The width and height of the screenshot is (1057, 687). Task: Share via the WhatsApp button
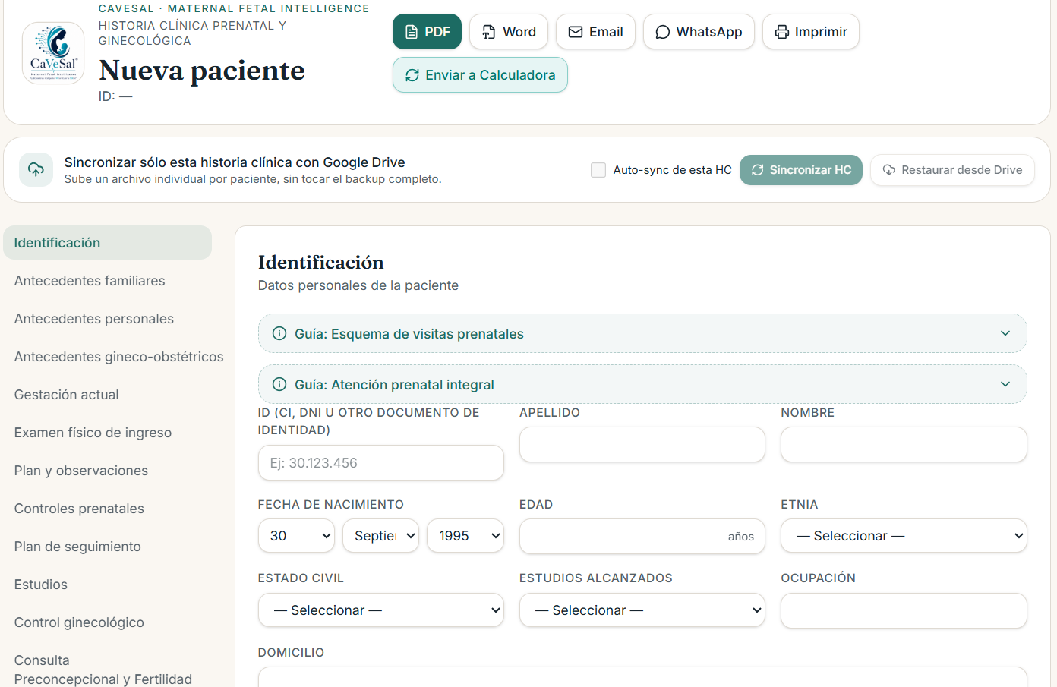pyautogui.click(x=699, y=32)
